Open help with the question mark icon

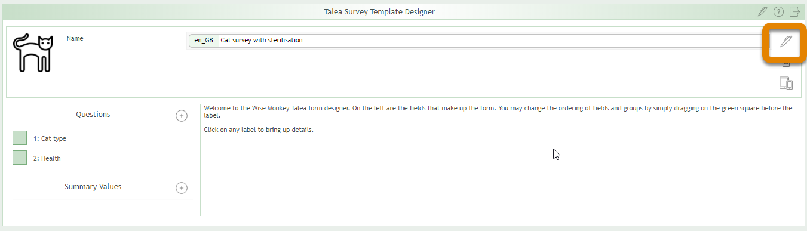[778, 11]
